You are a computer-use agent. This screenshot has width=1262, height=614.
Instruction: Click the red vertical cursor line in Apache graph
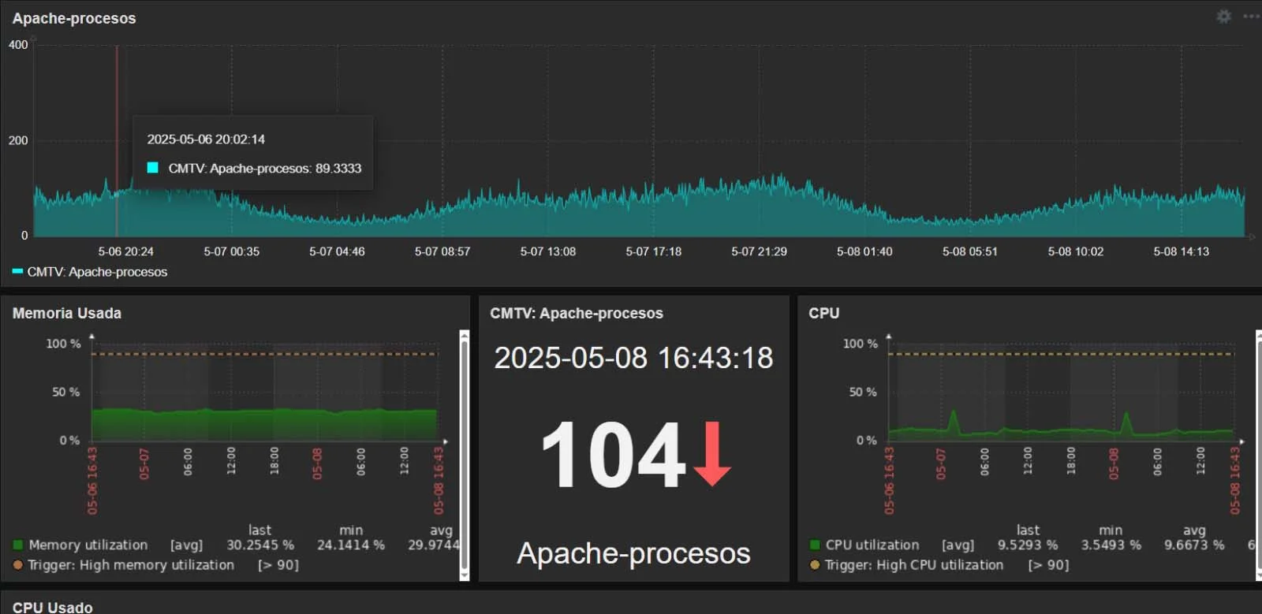pos(117,142)
